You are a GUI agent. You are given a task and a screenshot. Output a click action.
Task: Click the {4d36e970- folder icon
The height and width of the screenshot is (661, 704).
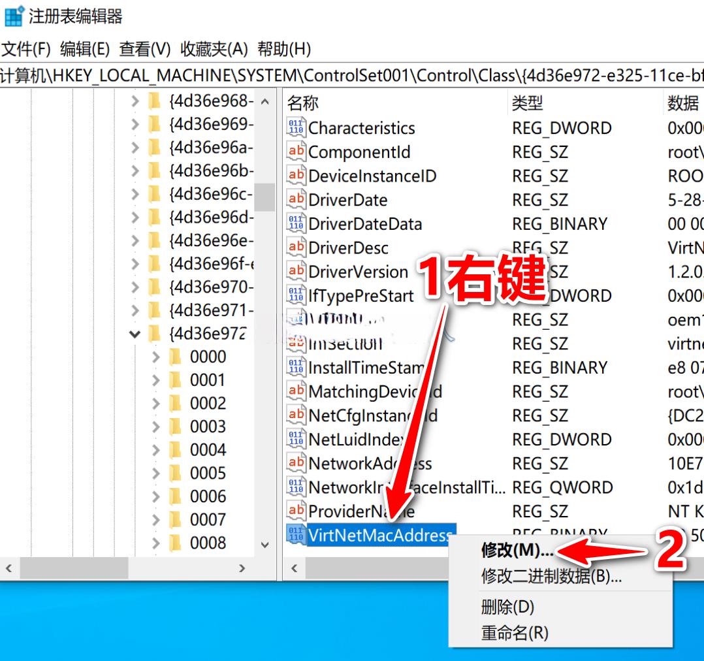point(154,287)
